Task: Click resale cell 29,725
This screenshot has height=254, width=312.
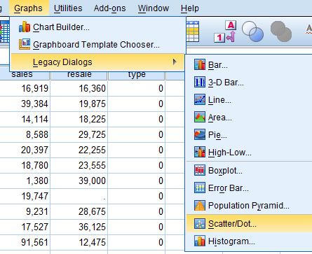Action: coord(79,134)
